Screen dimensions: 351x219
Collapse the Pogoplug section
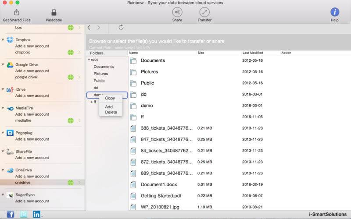(3, 133)
